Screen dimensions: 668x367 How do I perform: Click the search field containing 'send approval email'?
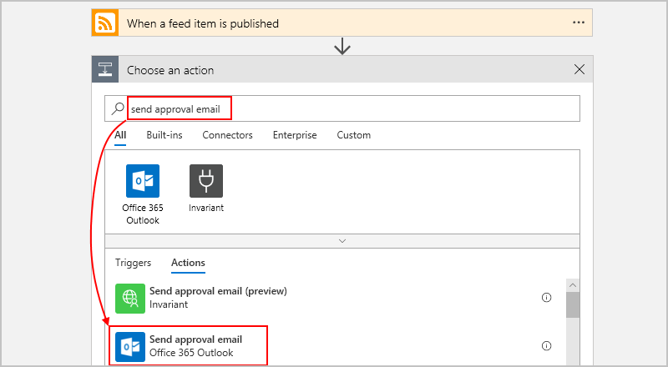(x=351, y=108)
